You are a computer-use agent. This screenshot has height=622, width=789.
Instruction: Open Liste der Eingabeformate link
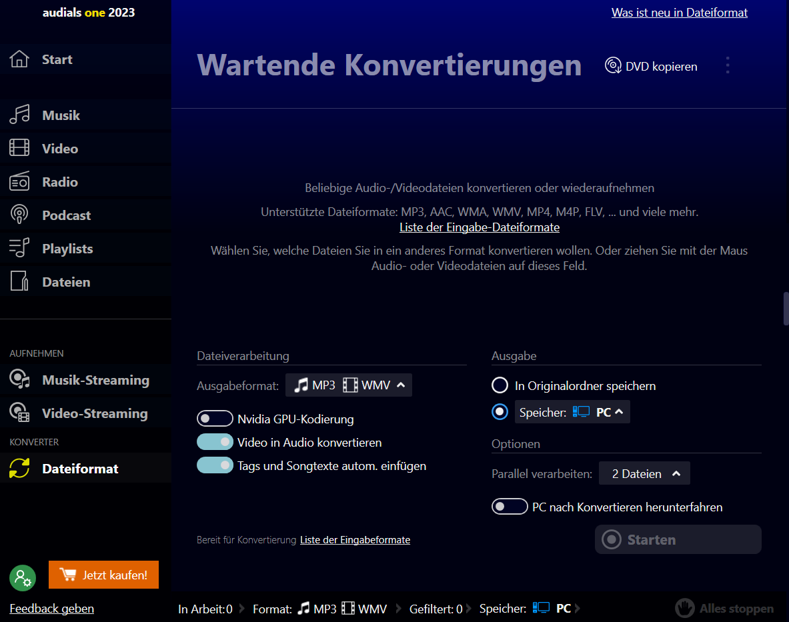pyautogui.click(x=355, y=539)
